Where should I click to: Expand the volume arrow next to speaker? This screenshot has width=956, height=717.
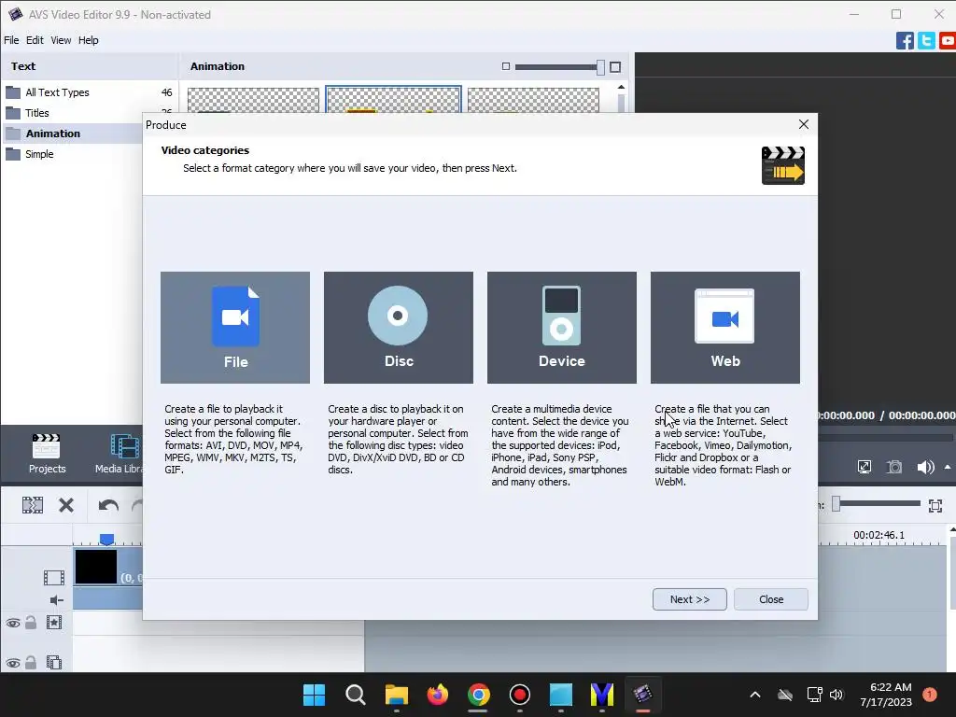click(948, 467)
